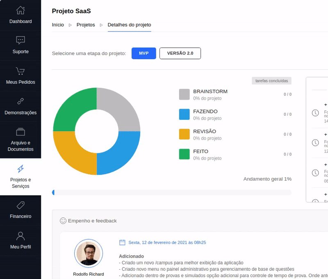
Task: Open the Financeiro tag icon
Action: click(x=20, y=205)
